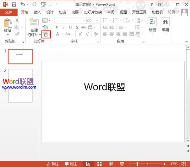Open Reading View from status bar

(x=111, y=164)
